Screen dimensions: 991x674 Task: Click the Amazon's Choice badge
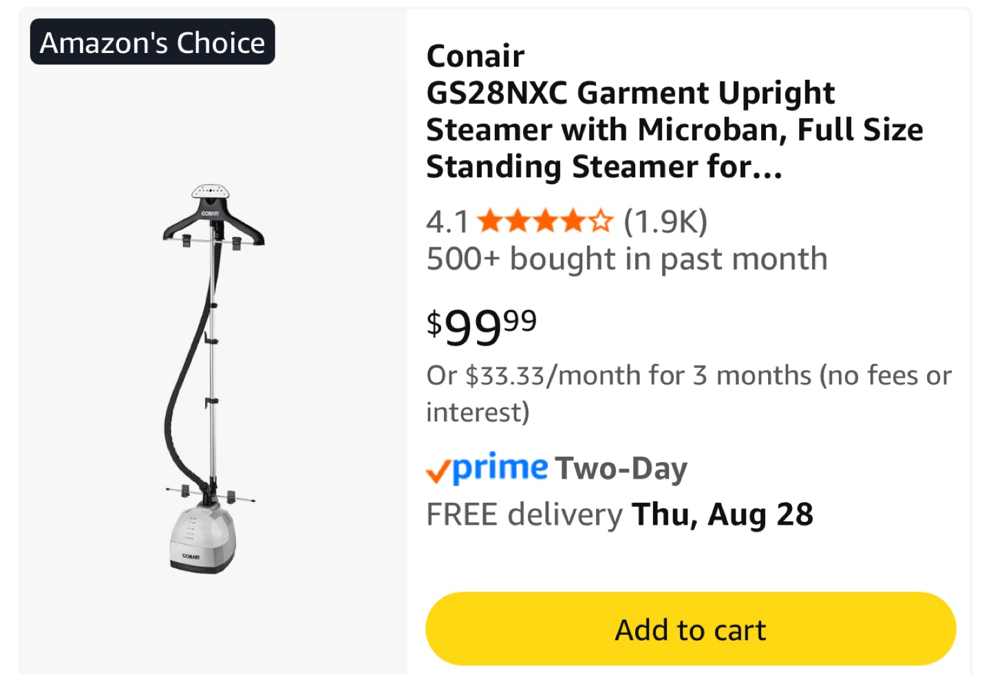(x=152, y=43)
